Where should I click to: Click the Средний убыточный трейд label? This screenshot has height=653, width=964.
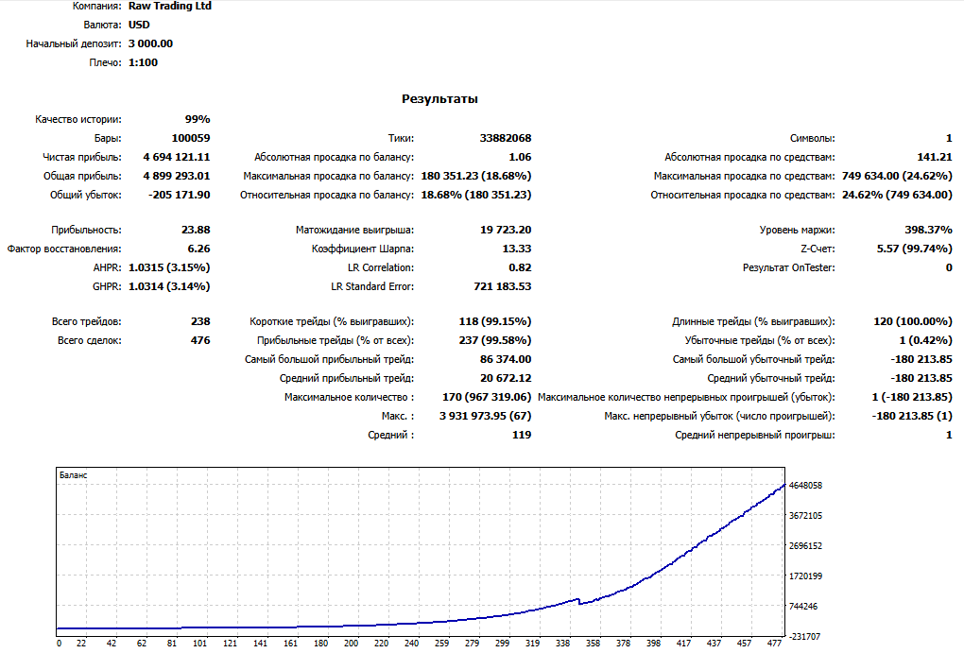[x=771, y=378]
